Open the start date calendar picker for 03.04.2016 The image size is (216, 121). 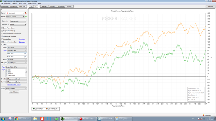(25, 53)
